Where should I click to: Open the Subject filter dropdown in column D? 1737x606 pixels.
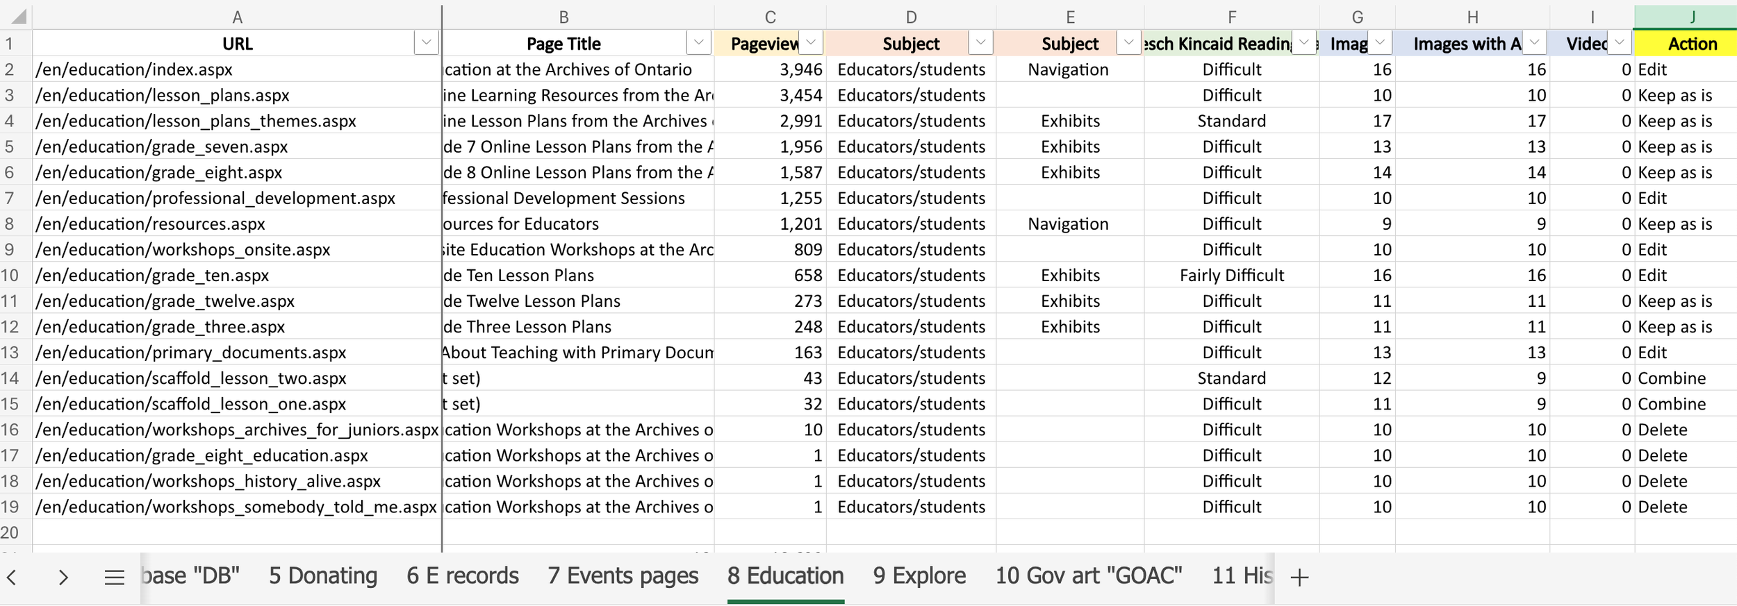coord(980,43)
